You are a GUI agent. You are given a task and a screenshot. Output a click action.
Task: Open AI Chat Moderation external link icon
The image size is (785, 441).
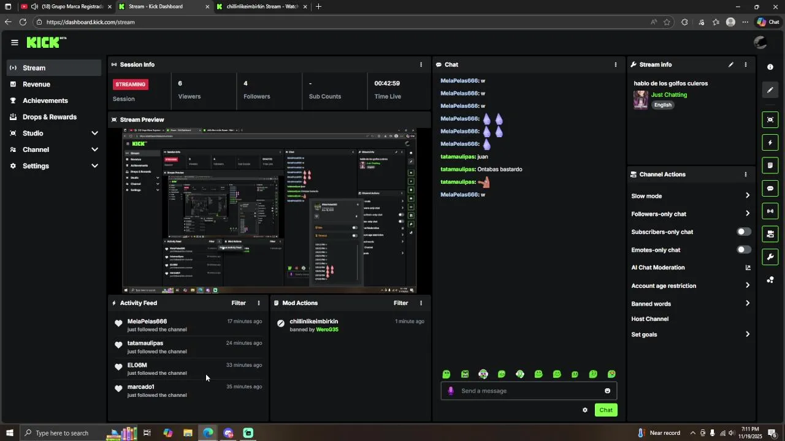coord(748,268)
